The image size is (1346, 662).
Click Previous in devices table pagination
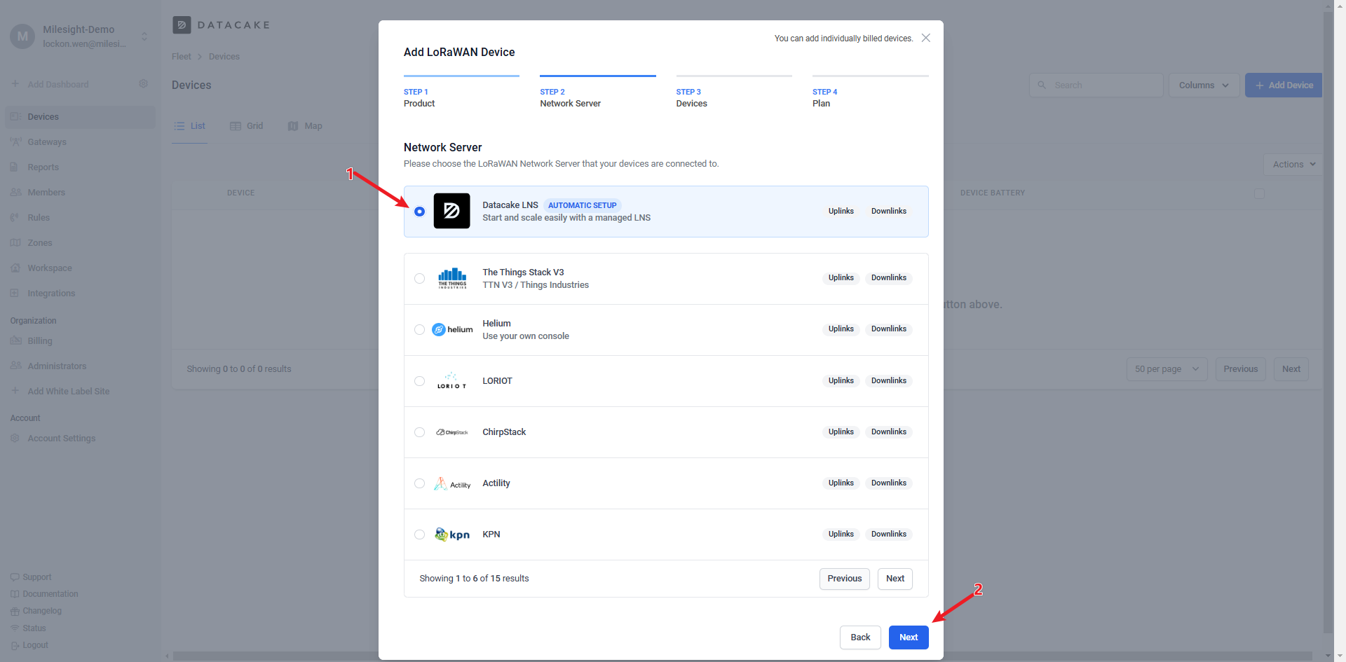(1240, 368)
